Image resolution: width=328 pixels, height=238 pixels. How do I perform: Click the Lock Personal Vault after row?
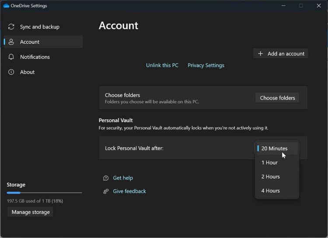(175, 148)
